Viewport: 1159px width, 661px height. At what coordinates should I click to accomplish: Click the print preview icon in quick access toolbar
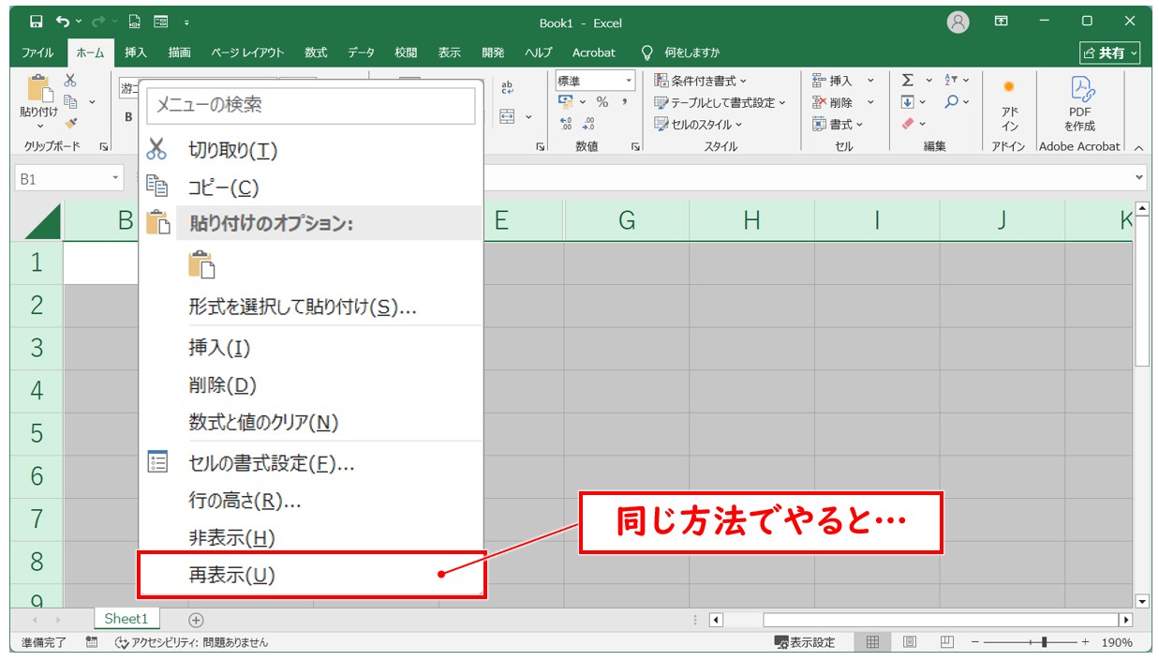point(134,23)
